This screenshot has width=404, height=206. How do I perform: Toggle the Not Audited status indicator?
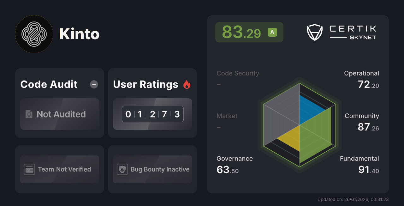click(x=60, y=114)
